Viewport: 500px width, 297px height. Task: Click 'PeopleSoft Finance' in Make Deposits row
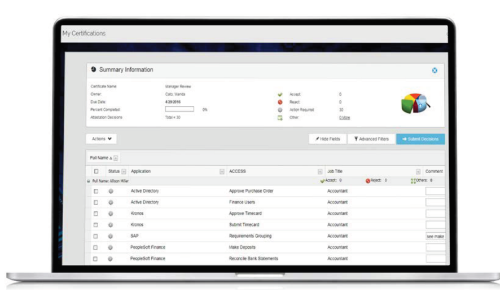pyautogui.click(x=148, y=247)
